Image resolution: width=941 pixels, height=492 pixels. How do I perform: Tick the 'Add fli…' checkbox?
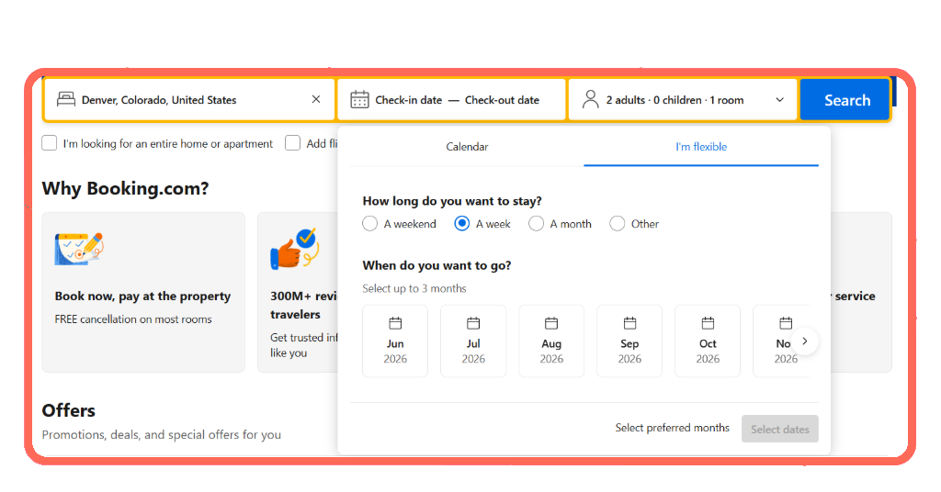point(293,143)
